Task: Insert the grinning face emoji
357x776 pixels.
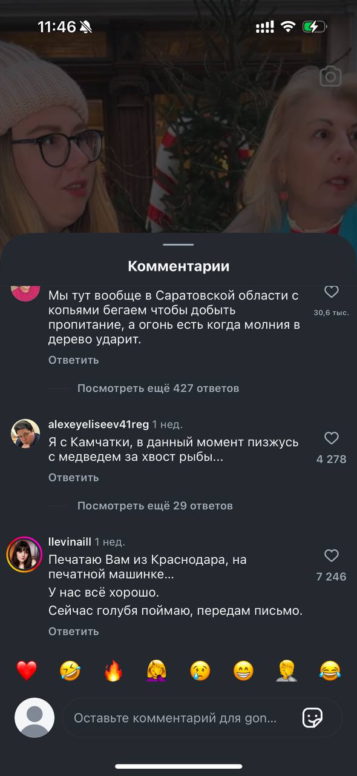Action: click(x=244, y=671)
